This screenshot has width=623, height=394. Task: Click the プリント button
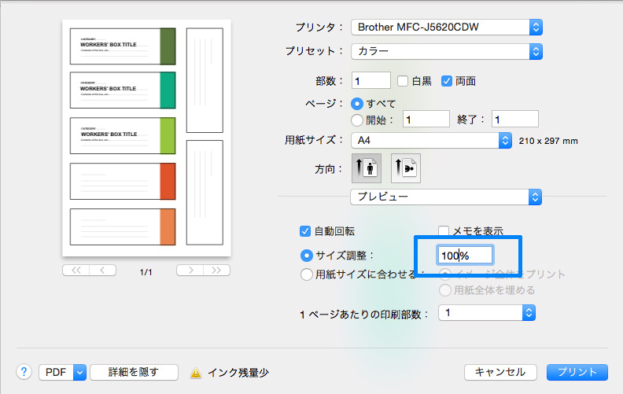coord(577,372)
